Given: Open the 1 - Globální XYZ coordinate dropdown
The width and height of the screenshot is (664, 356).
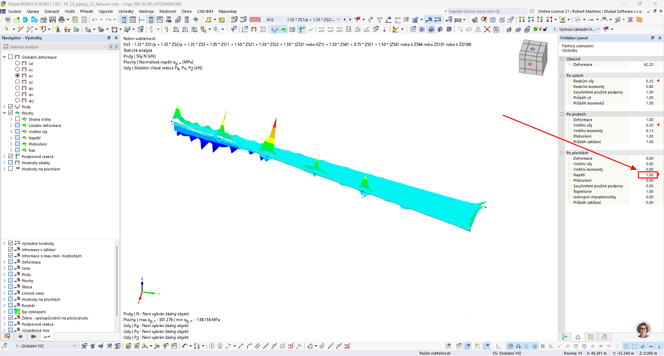Looking at the screenshot, I should click(x=74, y=346).
